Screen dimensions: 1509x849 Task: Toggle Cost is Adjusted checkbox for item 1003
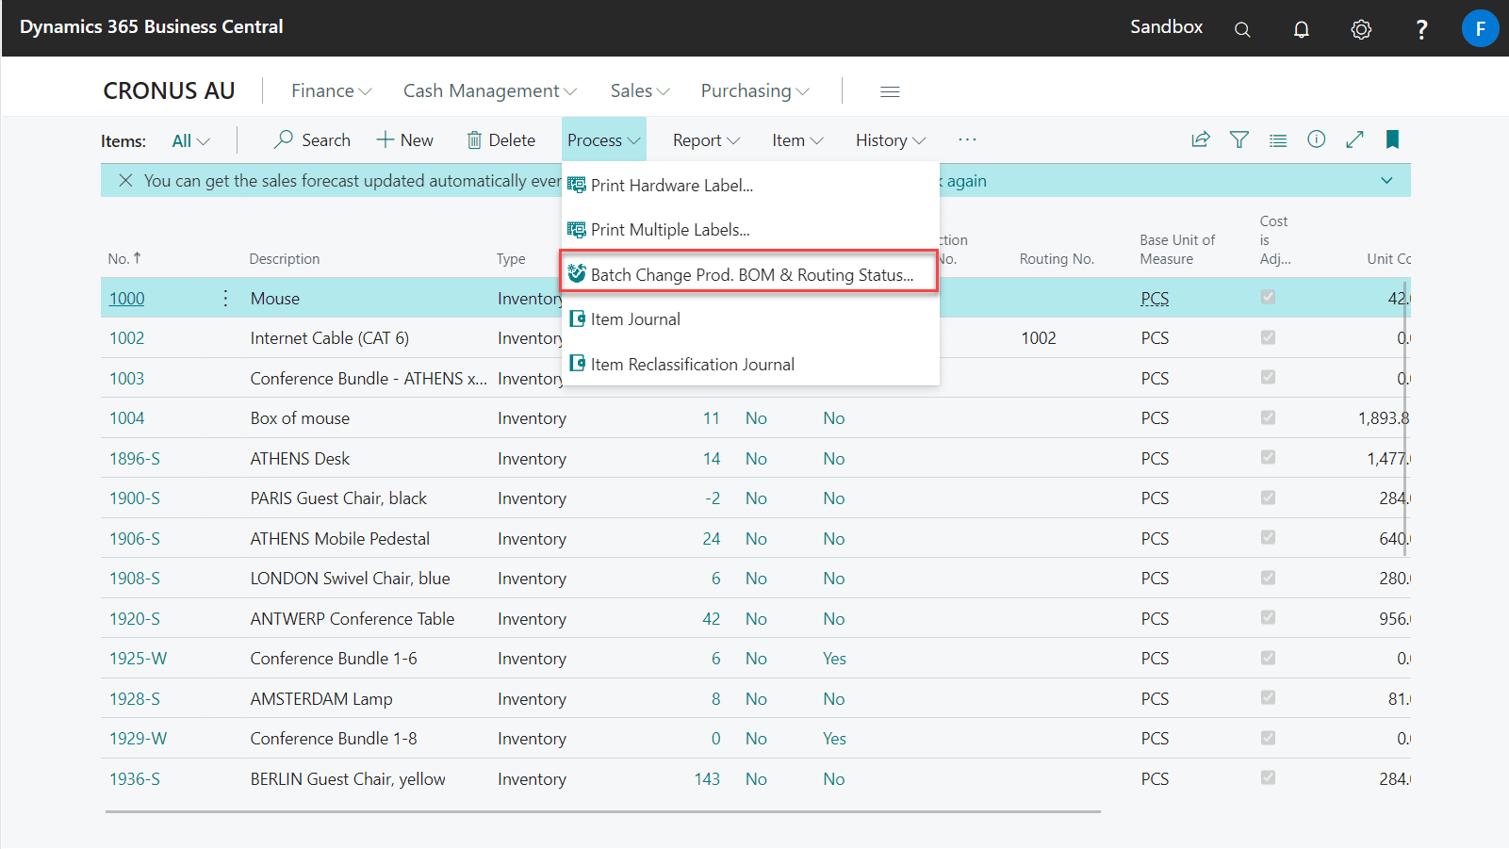1268,377
